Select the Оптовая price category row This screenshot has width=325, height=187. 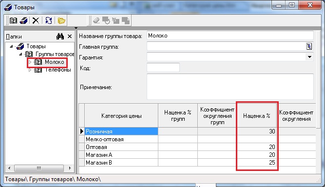pyautogui.click(x=121, y=147)
